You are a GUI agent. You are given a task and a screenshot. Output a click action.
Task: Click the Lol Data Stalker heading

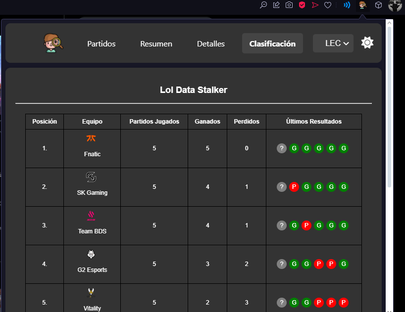(x=194, y=89)
